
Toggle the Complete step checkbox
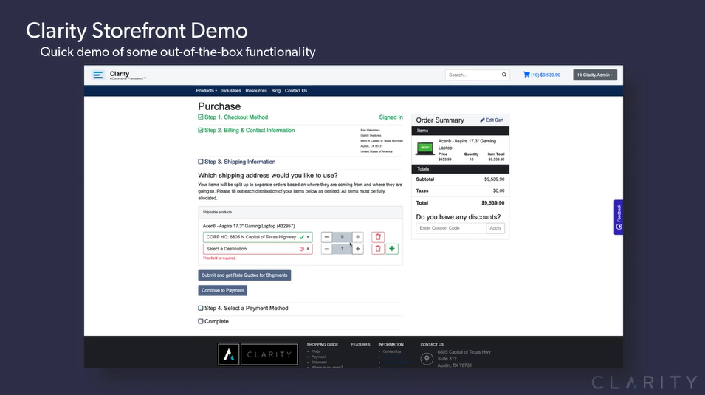click(x=201, y=321)
